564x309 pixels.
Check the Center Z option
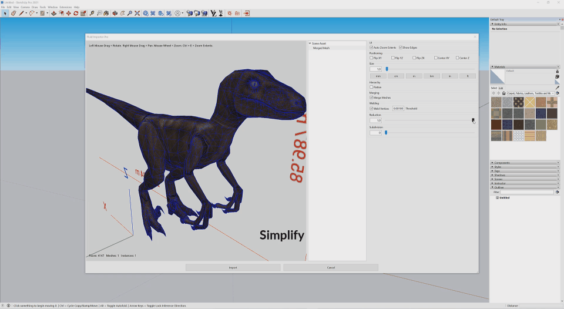457,58
